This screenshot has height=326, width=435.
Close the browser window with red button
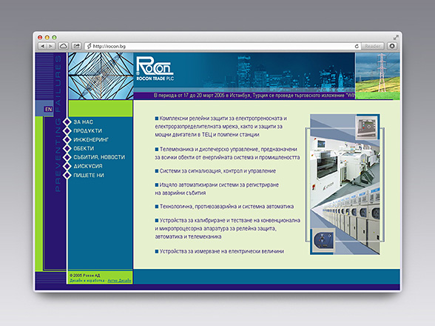[40, 37]
